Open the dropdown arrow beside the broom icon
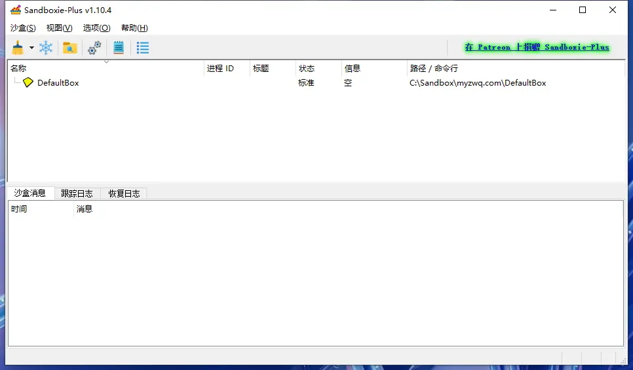 click(31, 48)
